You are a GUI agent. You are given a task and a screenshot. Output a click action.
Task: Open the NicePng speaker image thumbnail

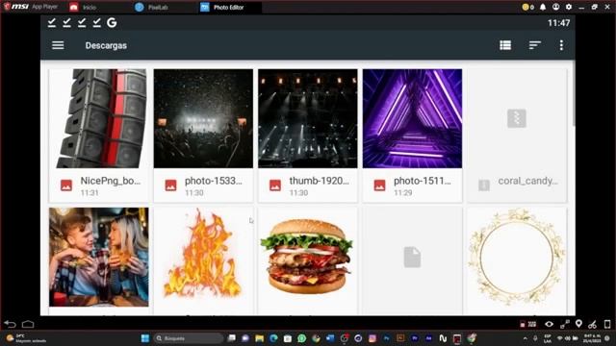98,118
